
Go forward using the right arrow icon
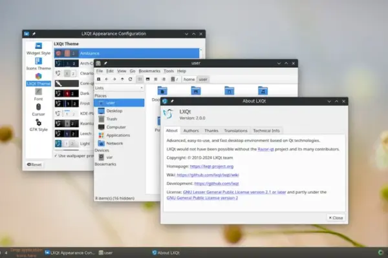(114, 79)
